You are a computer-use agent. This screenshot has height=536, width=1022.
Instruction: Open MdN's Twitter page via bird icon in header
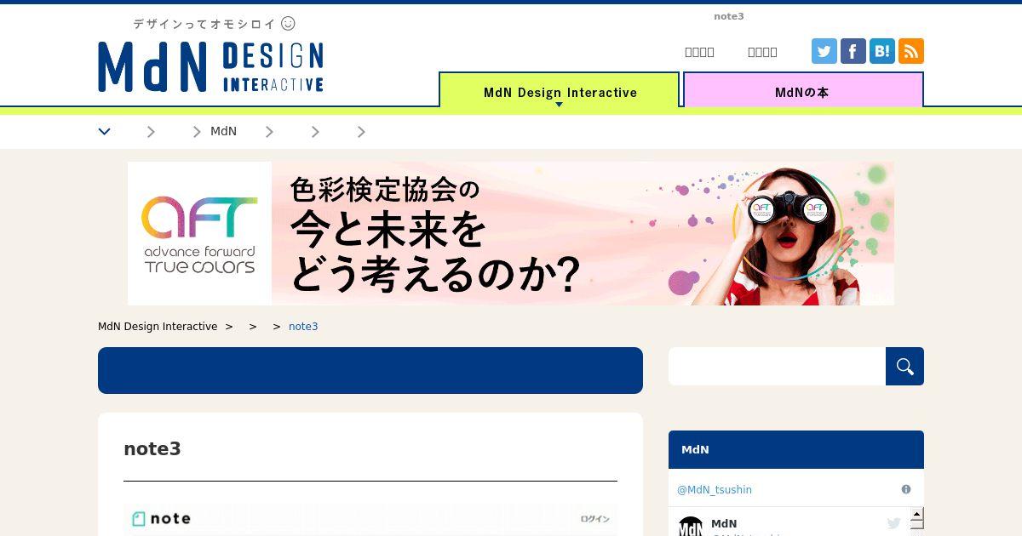(824, 51)
